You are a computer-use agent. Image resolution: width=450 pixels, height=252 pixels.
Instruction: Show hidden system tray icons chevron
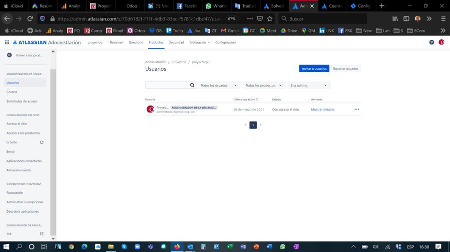353,247
